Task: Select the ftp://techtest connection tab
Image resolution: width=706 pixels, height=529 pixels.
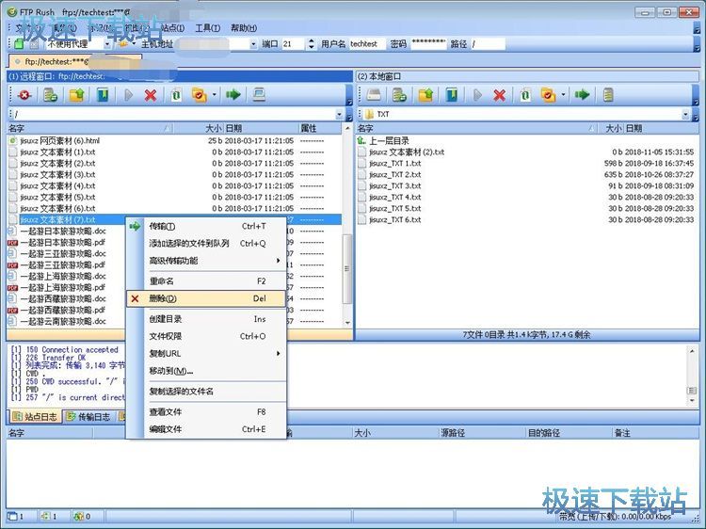Action: [x=74, y=61]
